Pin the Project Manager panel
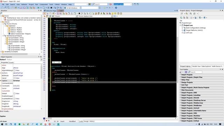Viewport: 224px width, 126px height. pos(220,10)
